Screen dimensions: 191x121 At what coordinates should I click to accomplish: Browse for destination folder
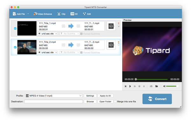point(90,102)
